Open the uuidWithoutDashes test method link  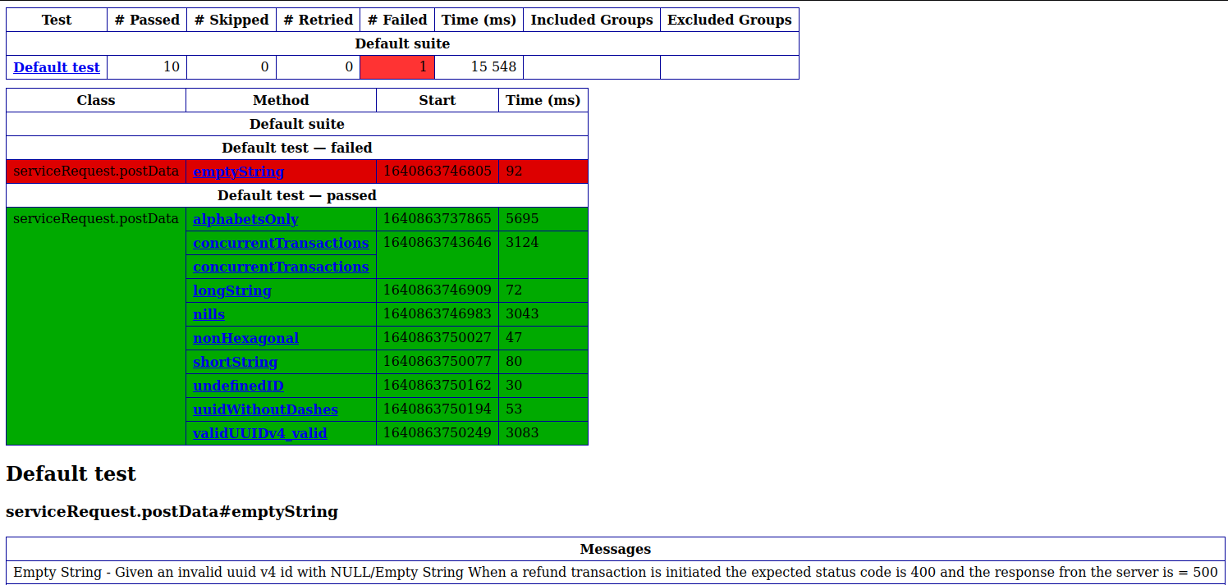pos(264,409)
